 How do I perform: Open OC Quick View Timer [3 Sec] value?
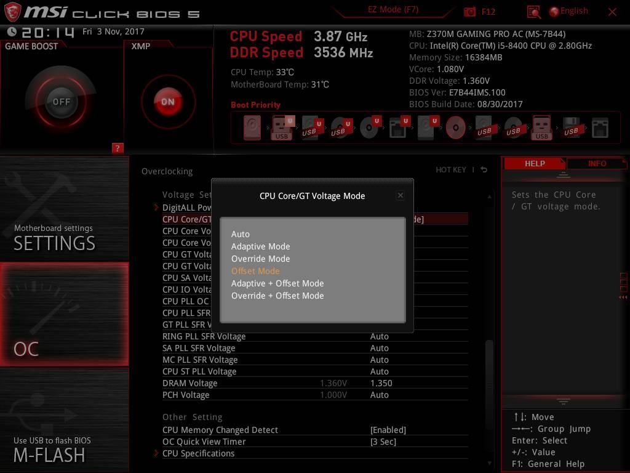383,442
